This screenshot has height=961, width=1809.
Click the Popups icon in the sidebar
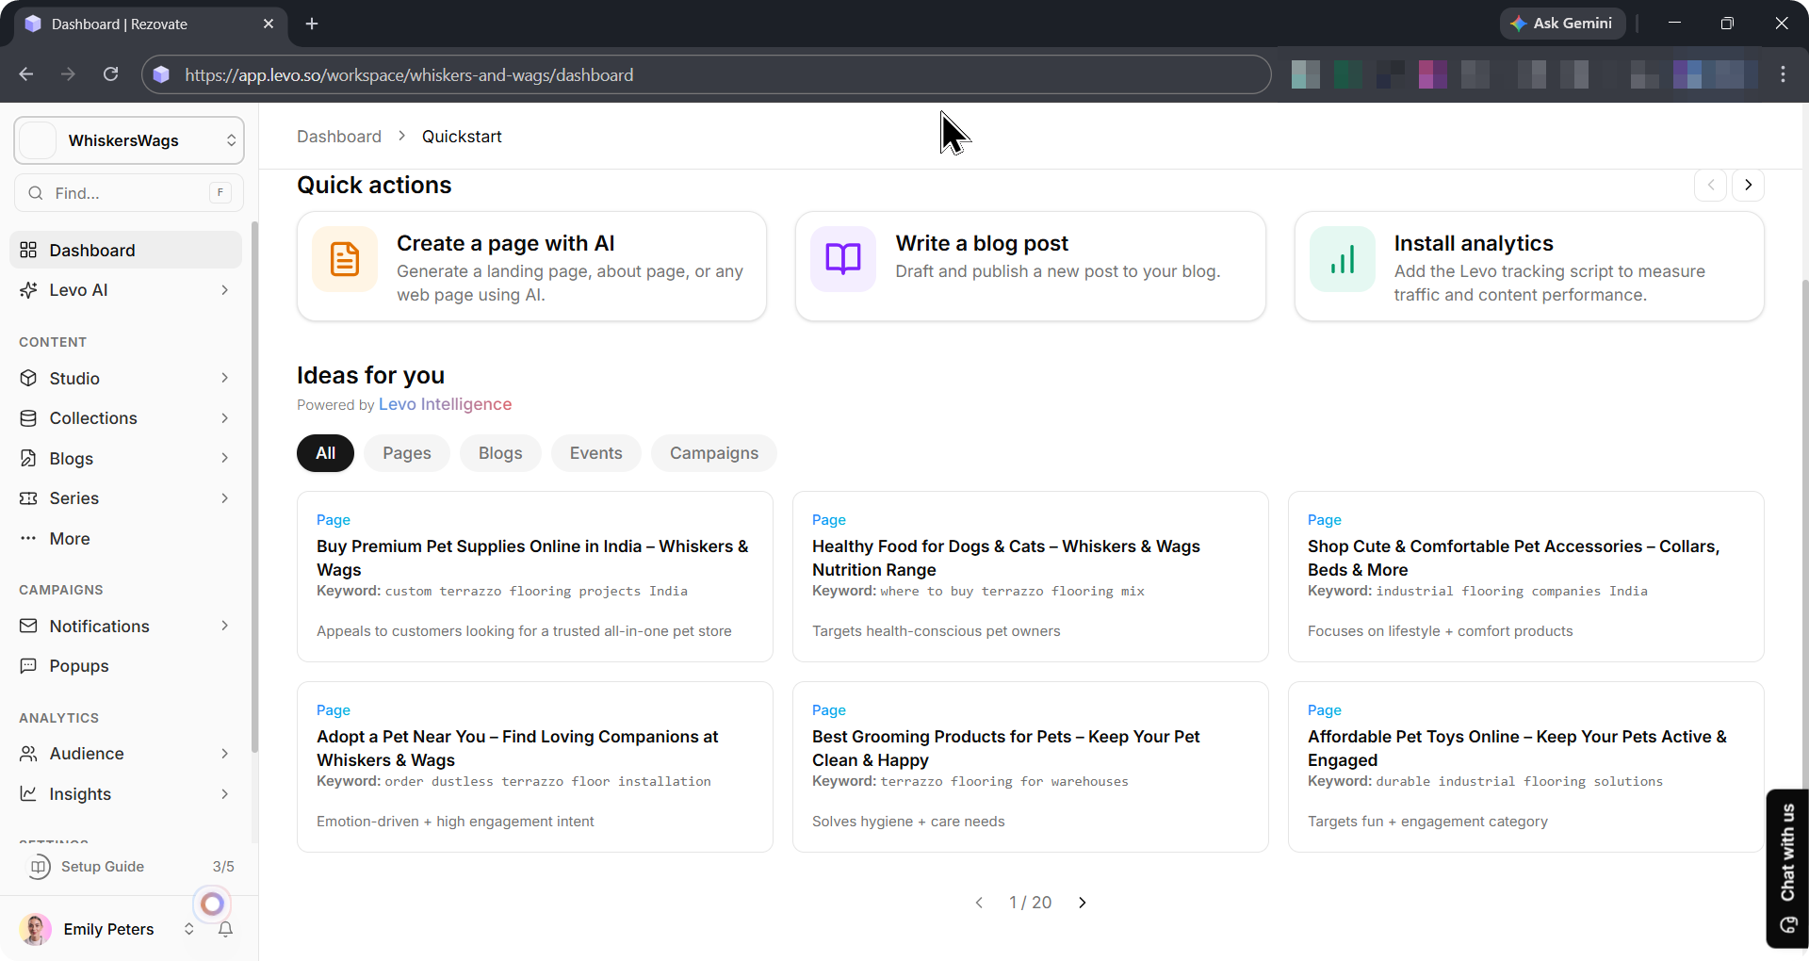29,666
